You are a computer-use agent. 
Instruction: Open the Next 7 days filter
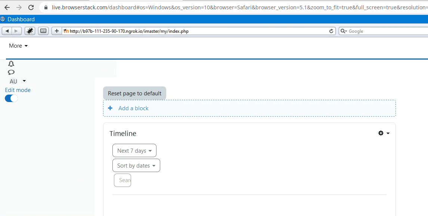134,150
